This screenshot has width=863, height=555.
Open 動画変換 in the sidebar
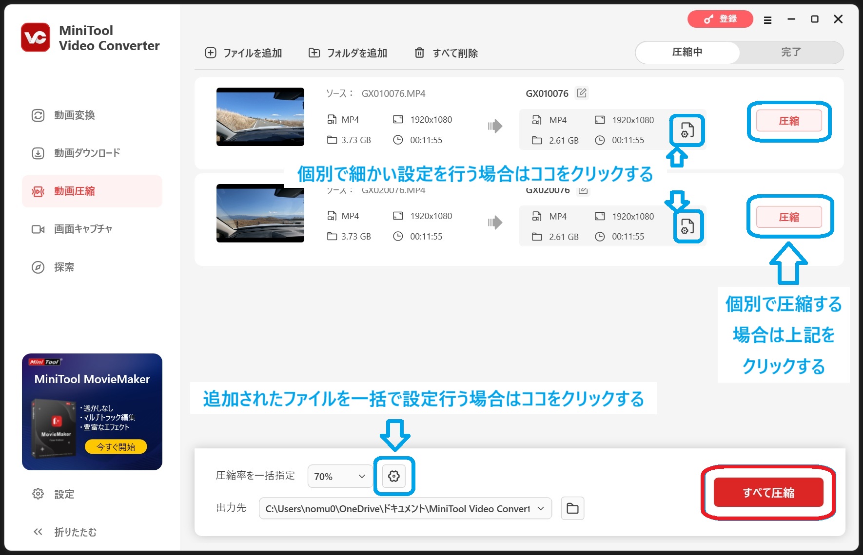pos(74,115)
